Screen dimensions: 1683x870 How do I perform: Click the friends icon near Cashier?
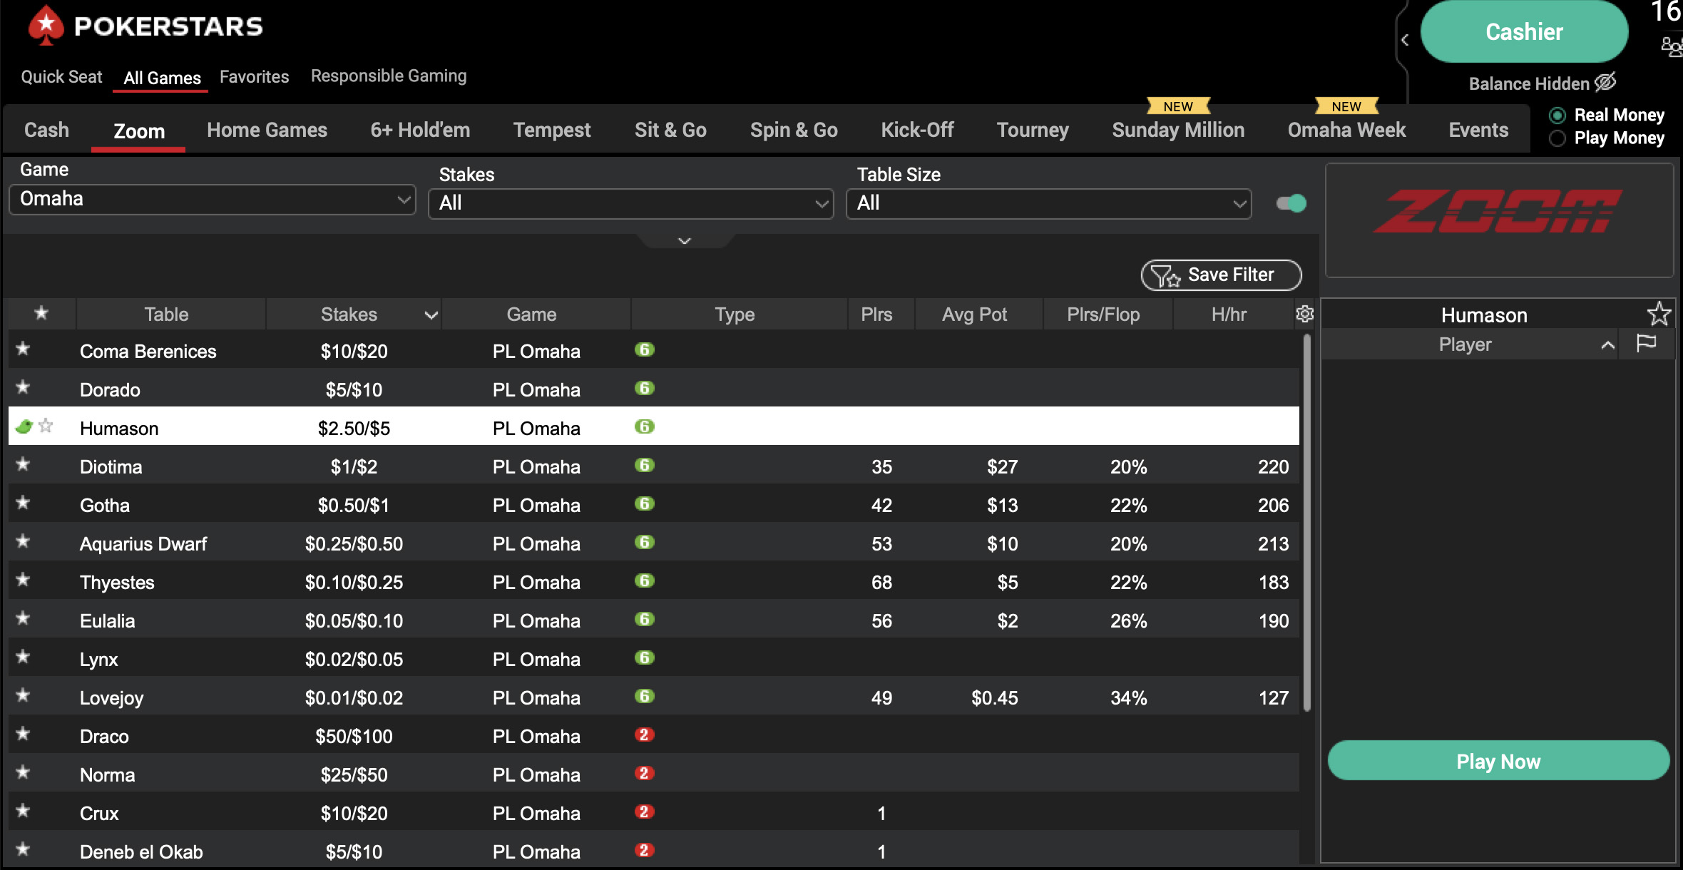[1672, 47]
